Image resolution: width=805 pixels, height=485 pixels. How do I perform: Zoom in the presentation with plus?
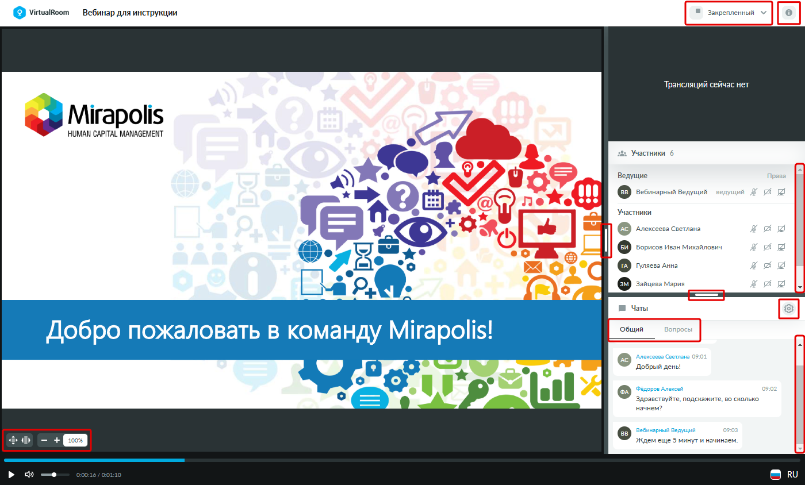point(57,440)
